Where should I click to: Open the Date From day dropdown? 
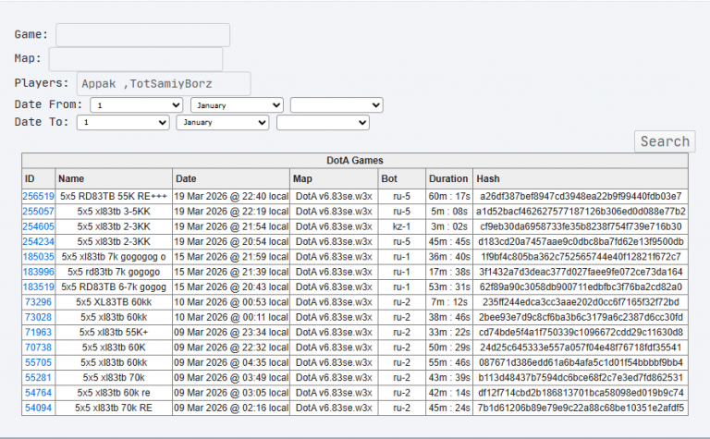click(x=136, y=105)
